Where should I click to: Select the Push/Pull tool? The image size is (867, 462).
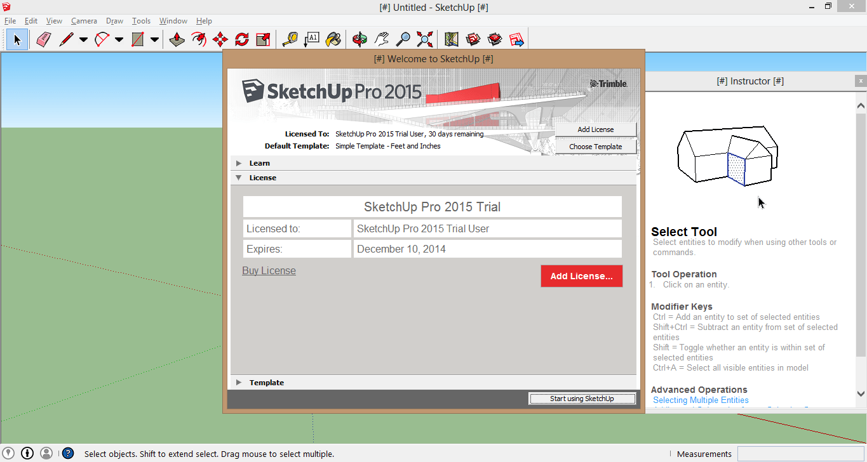(177, 39)
